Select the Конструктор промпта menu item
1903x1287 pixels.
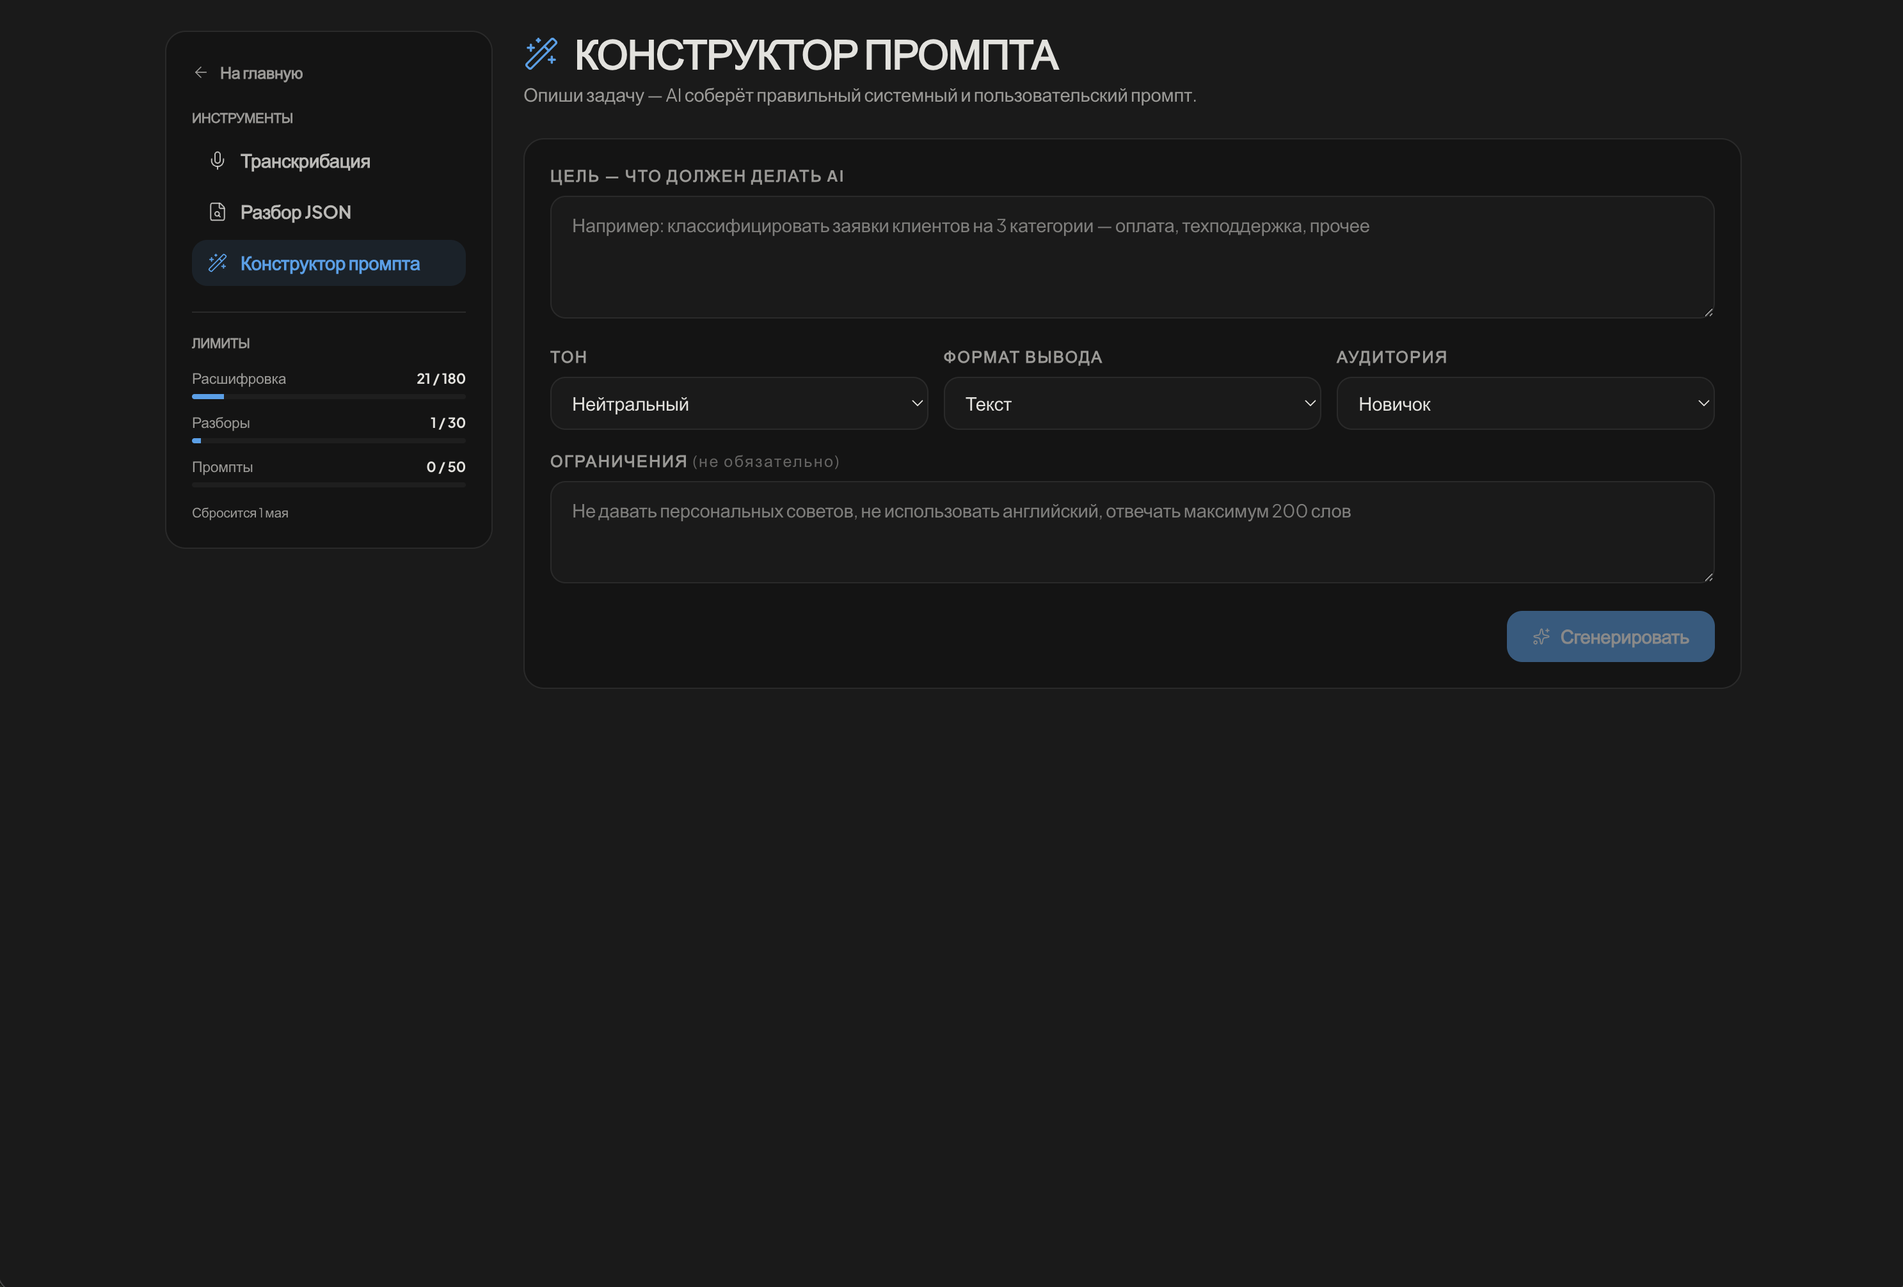(330, 264)
